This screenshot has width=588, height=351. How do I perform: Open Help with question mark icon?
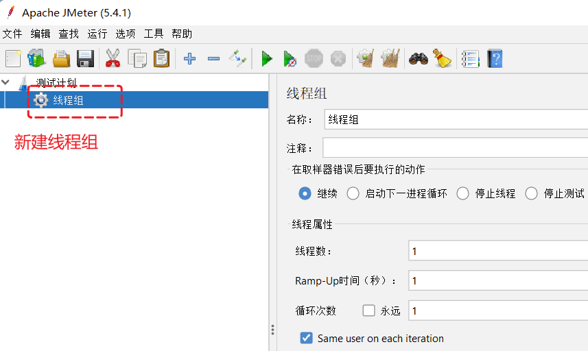[x=495, y=59]
